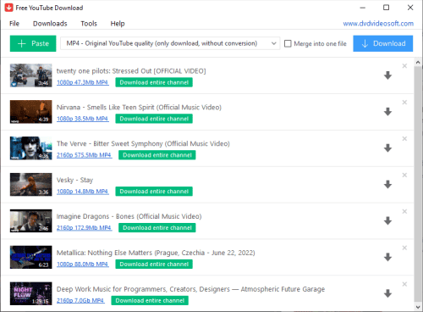Open www.dvdvideosoft.com link
Screen dimensions: 423x312
pyautogui.click(x=378, y=24)
